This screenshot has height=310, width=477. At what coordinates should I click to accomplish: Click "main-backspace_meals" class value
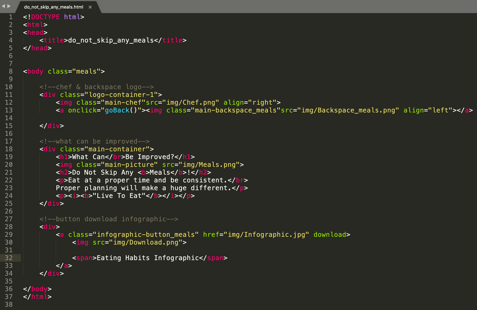[236, 110]
